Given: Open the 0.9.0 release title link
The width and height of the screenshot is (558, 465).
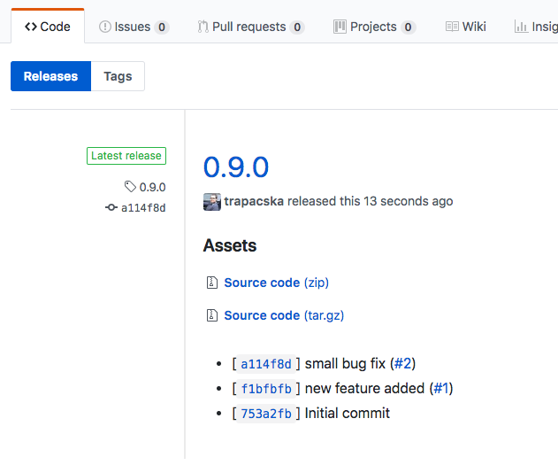Looking at the screenshot, I should coord(235,167).
